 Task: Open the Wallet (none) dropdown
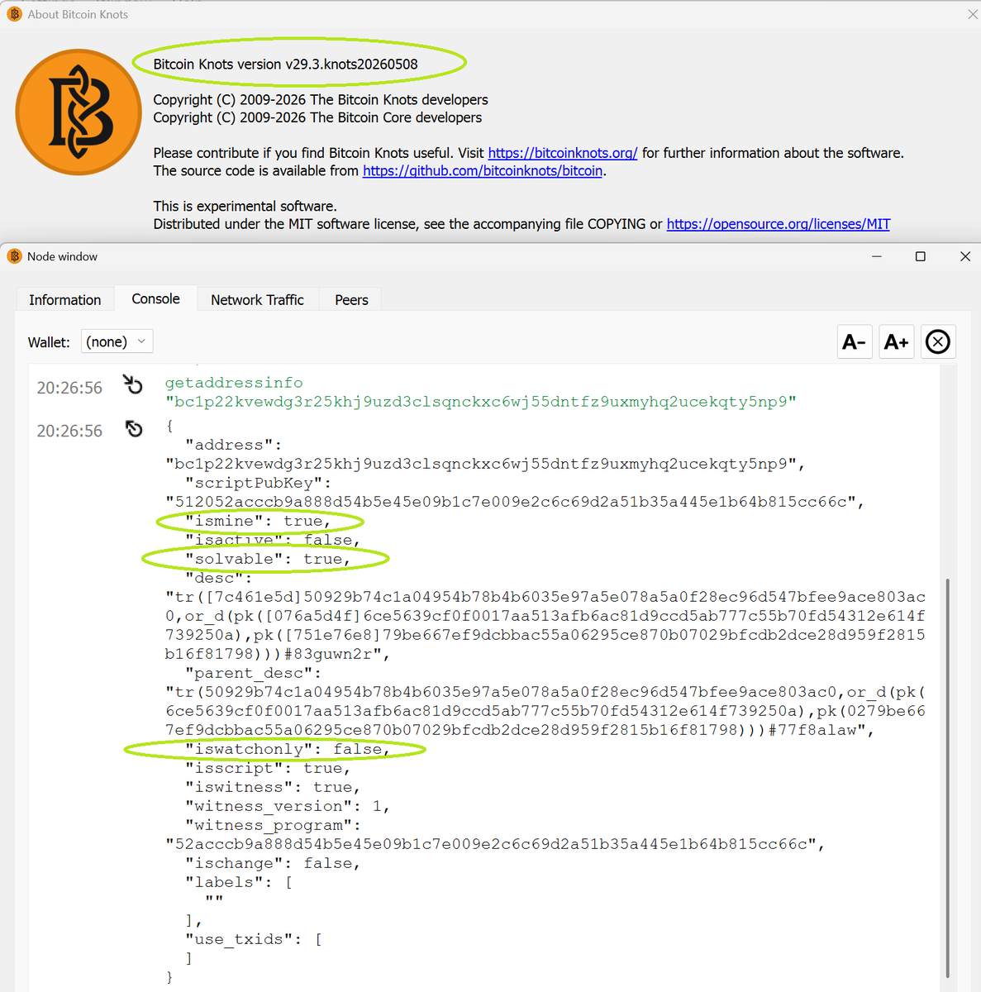[x=117, y=341]
